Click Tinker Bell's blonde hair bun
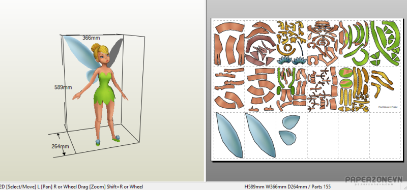Image resolution: width=407 pixels, height=190 pixels. (x=95, y=48)
